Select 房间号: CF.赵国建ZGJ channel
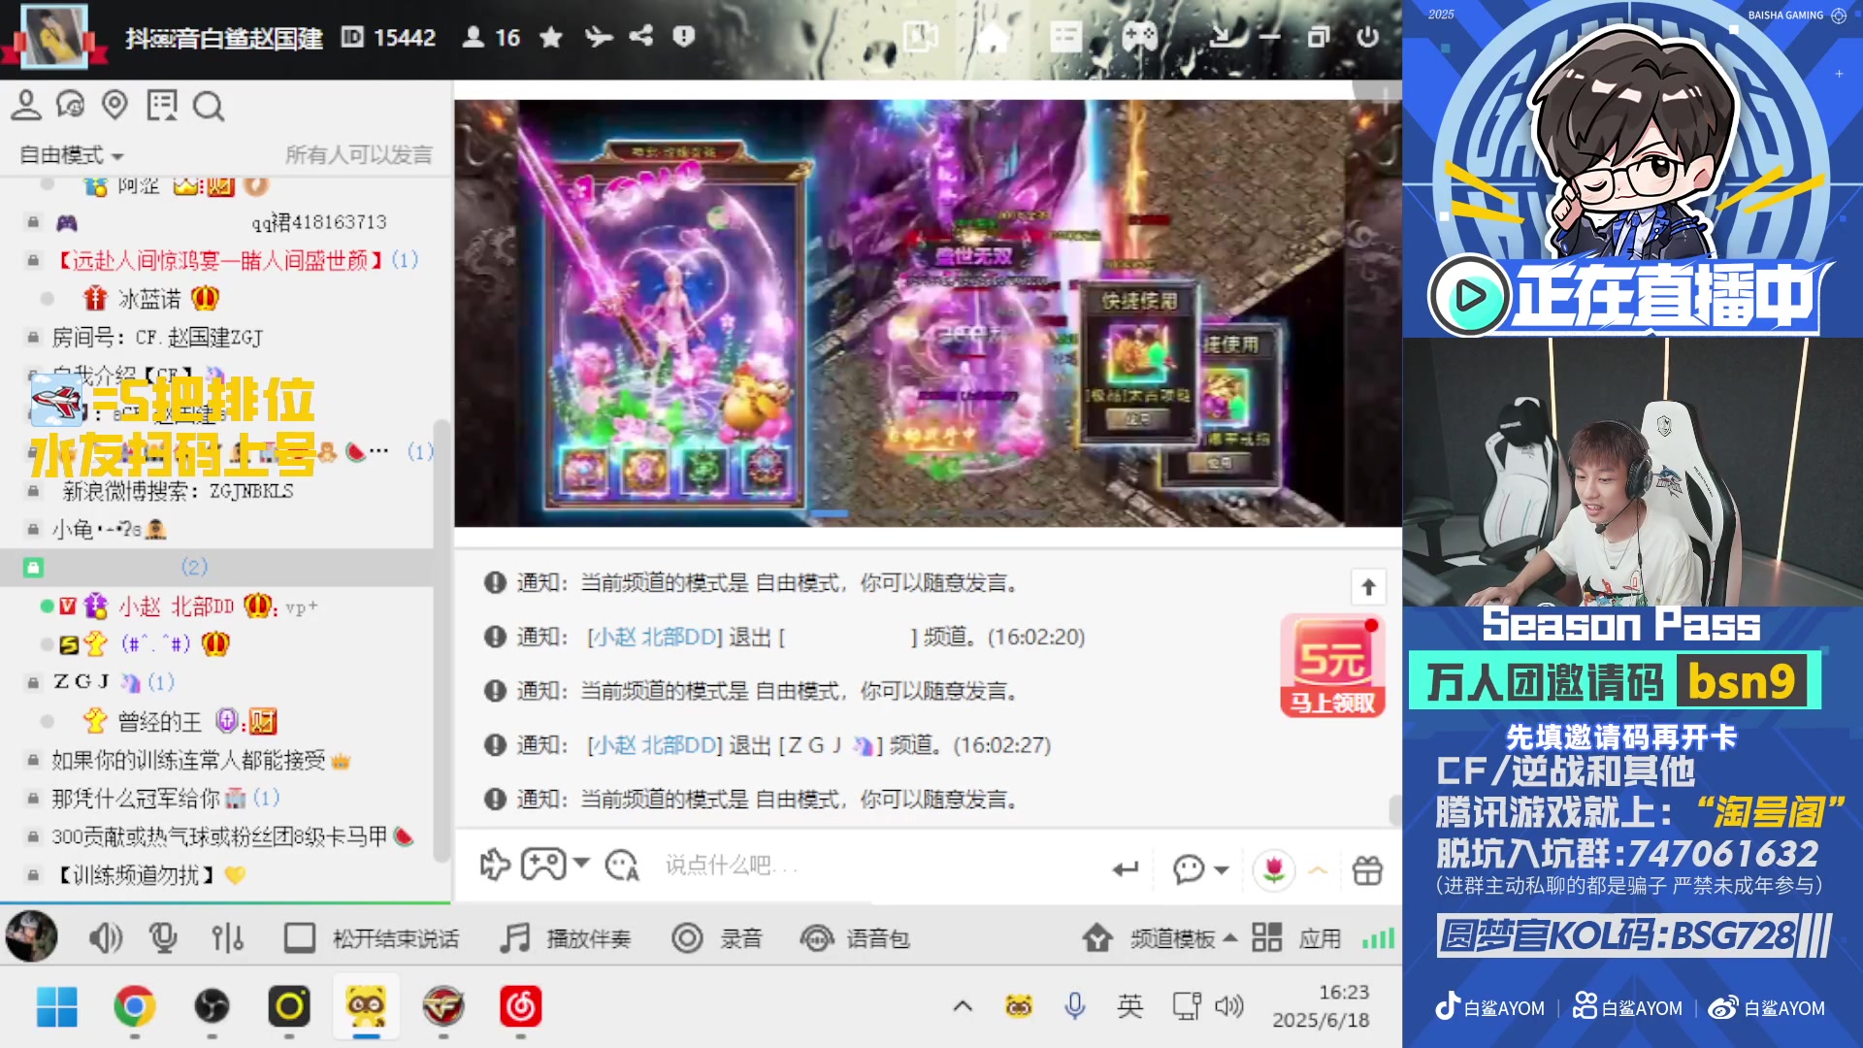Viewport: 1863px width, 1048px height. [x=157, y=337]
